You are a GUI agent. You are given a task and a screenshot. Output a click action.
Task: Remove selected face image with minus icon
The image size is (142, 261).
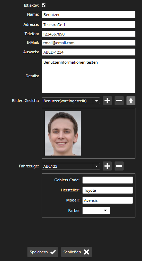click(119, 101)
